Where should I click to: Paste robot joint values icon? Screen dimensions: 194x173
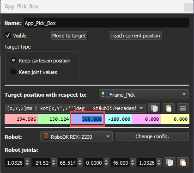[183, 162]
